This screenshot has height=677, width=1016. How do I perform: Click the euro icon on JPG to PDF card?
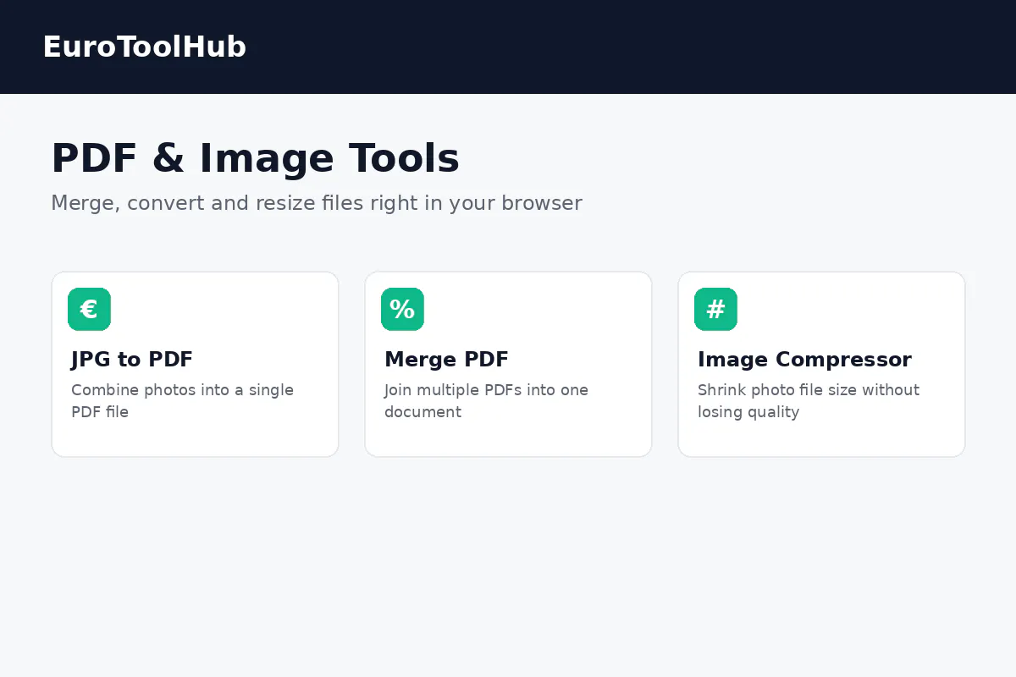coord(89,309)
